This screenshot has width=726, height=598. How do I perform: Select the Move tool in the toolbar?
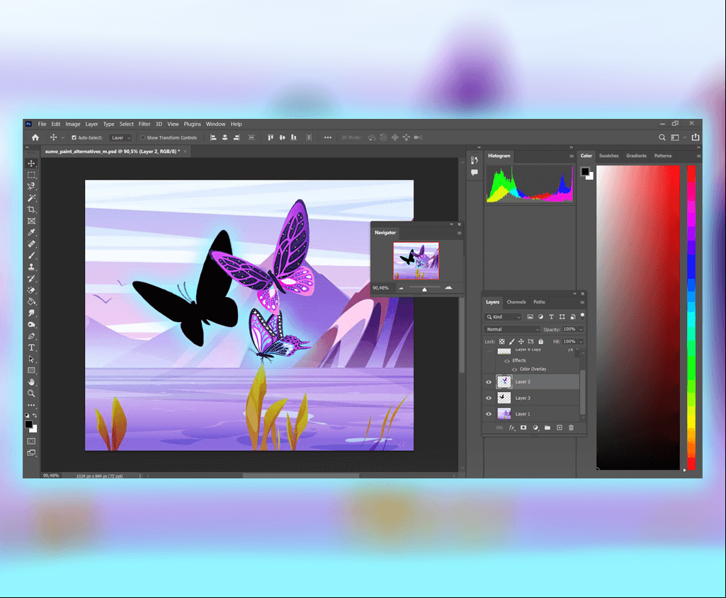tap(31, 163)
